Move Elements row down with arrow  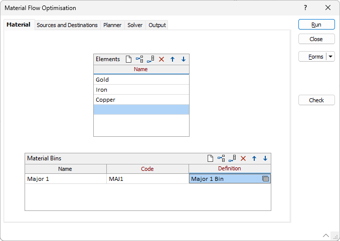click(184, 59)
